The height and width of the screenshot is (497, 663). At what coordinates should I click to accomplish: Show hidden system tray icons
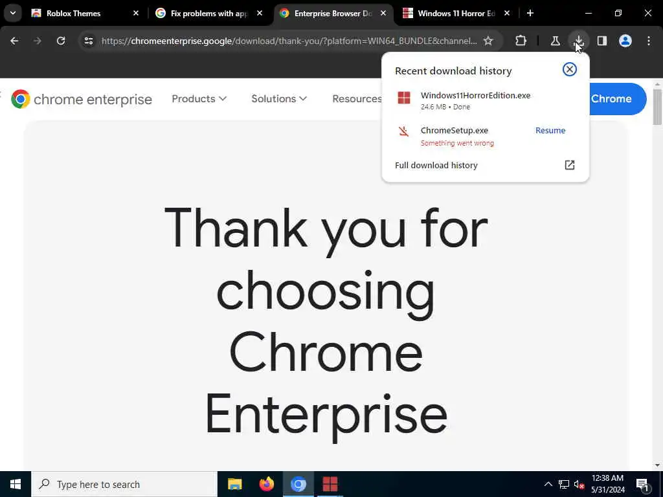[548, 484]
